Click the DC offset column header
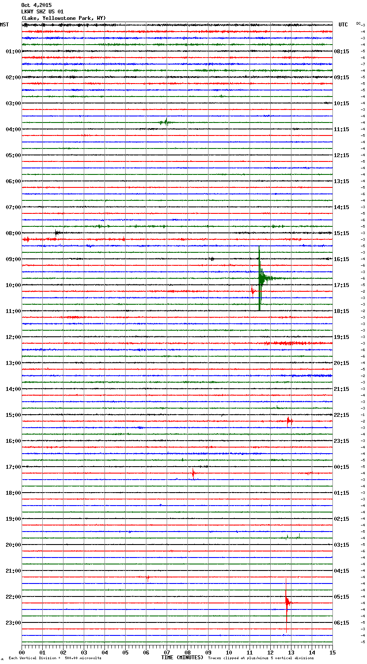This screenshot has height=664, width=367. 358,23
